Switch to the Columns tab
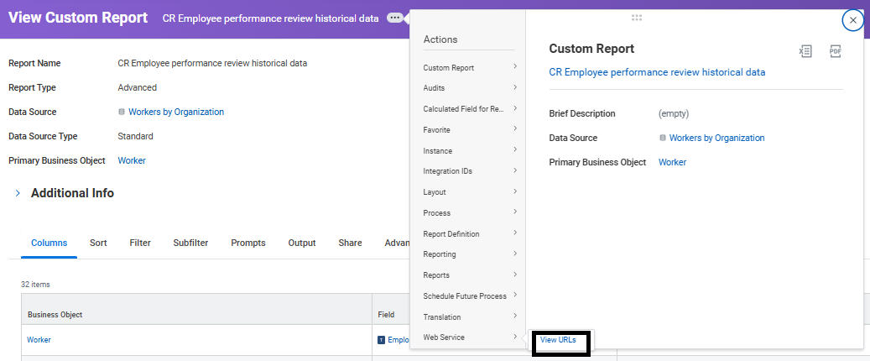The width and height of the screenshot is (870, 361). [x=49, y=243]
